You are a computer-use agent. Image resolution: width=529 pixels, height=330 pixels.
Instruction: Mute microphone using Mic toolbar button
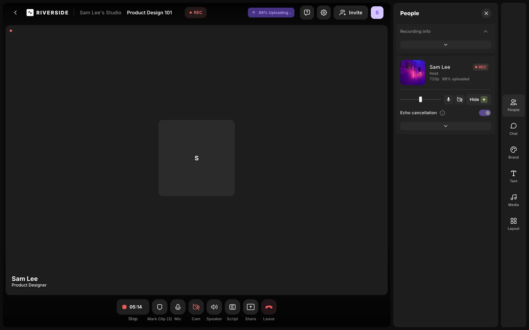[178, 307]
